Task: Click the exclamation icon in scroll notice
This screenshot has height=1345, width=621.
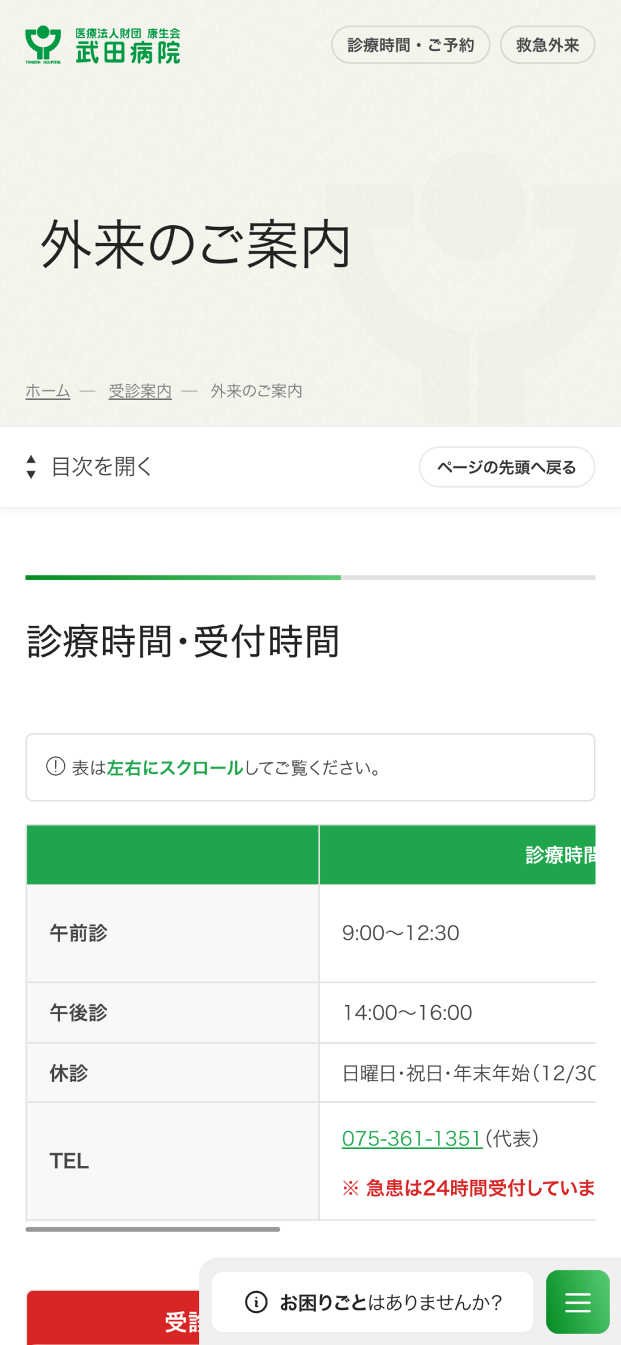Action: (56, 767)
